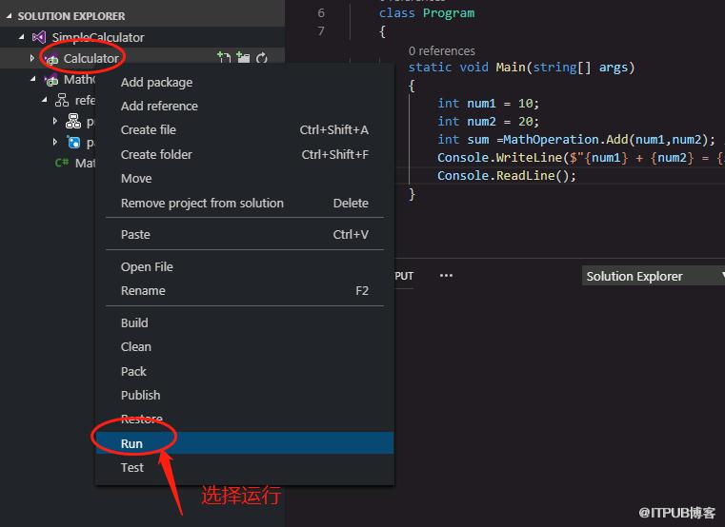Click Run in the context menu
725x527 pixels.
tap(245, 443)
